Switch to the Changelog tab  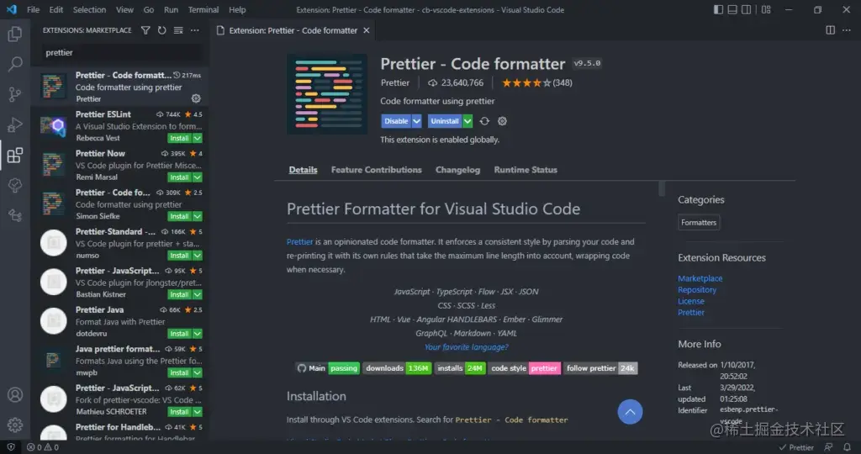click(457, 170)
